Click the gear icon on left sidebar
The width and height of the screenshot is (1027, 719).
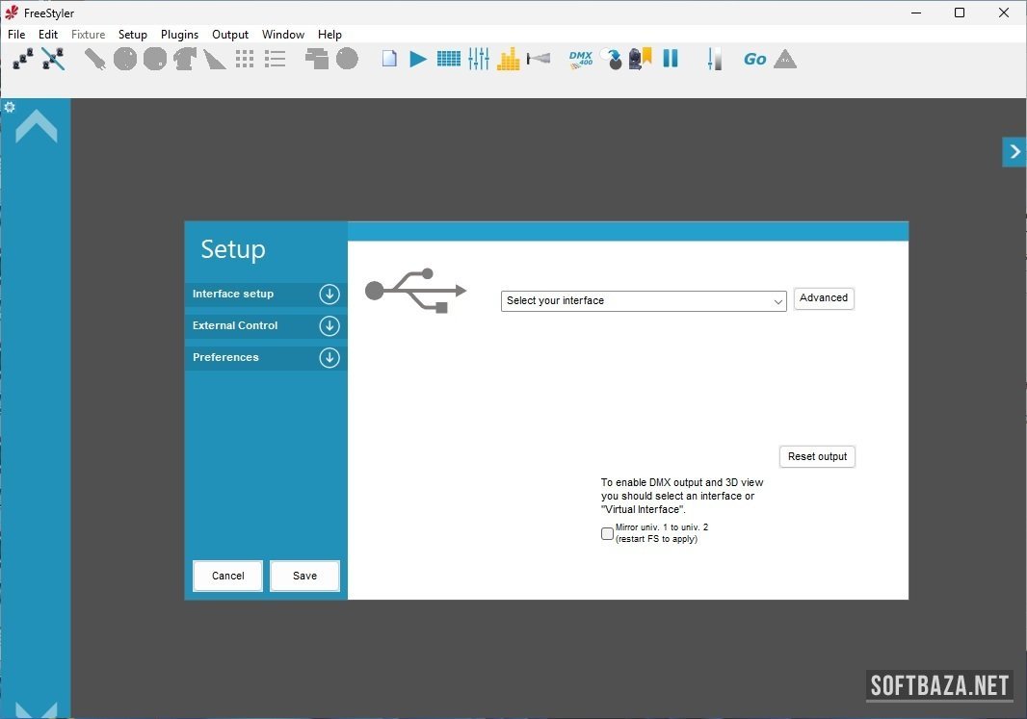[x=10, y=107]
